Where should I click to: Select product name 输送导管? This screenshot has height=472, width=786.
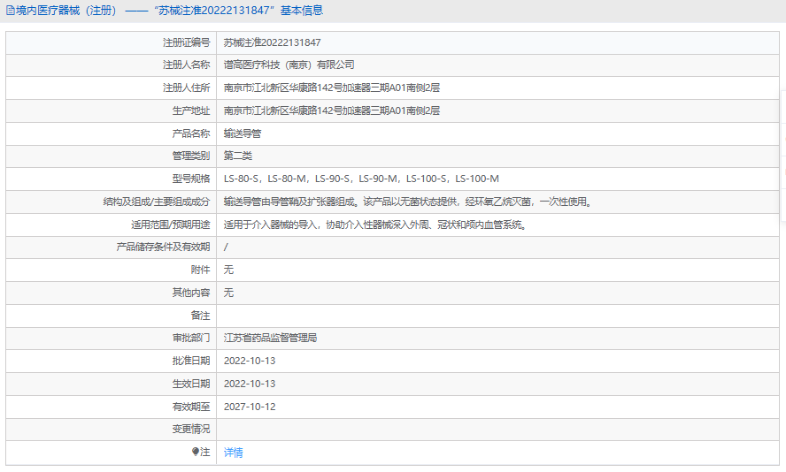tap(243, 133)
